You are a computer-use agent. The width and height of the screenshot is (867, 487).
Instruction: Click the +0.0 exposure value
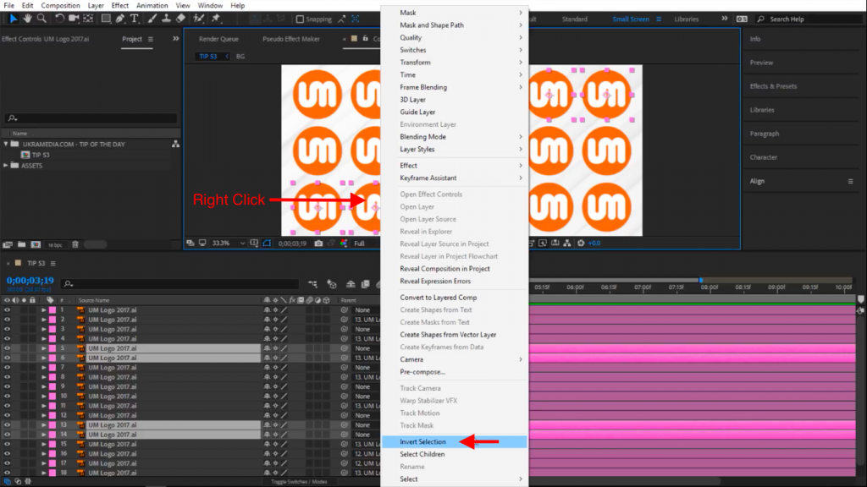pos(594,243)
